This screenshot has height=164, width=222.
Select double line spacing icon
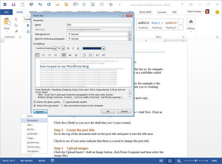click(76, 55)
